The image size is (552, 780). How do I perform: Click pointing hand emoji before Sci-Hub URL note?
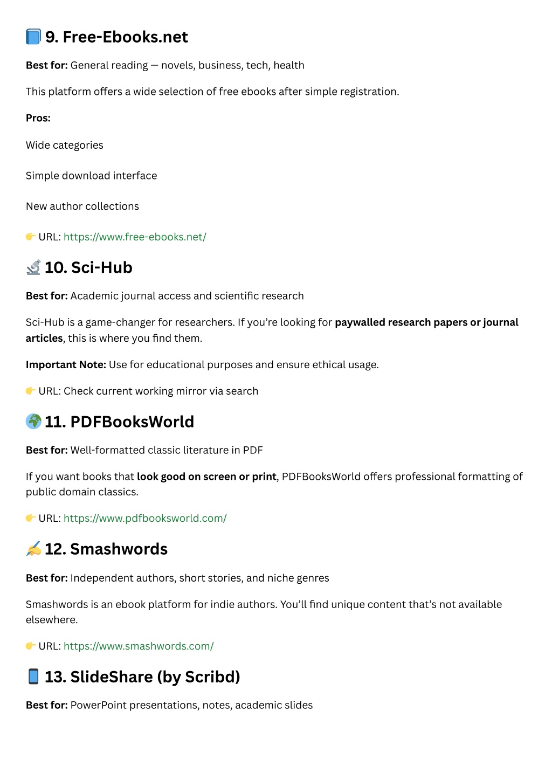tap(31, 391)
